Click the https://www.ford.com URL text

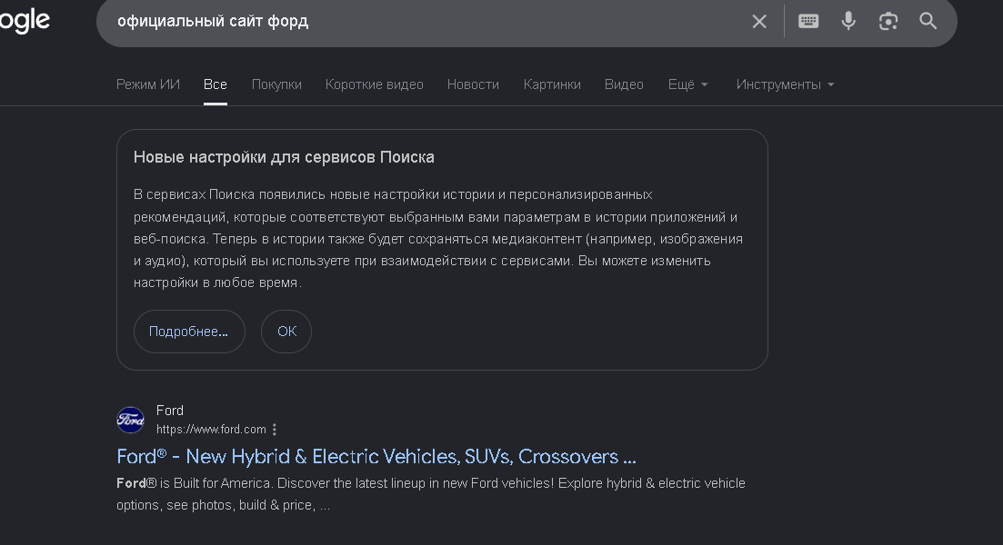pyautogui.click(x=211, y=430)
